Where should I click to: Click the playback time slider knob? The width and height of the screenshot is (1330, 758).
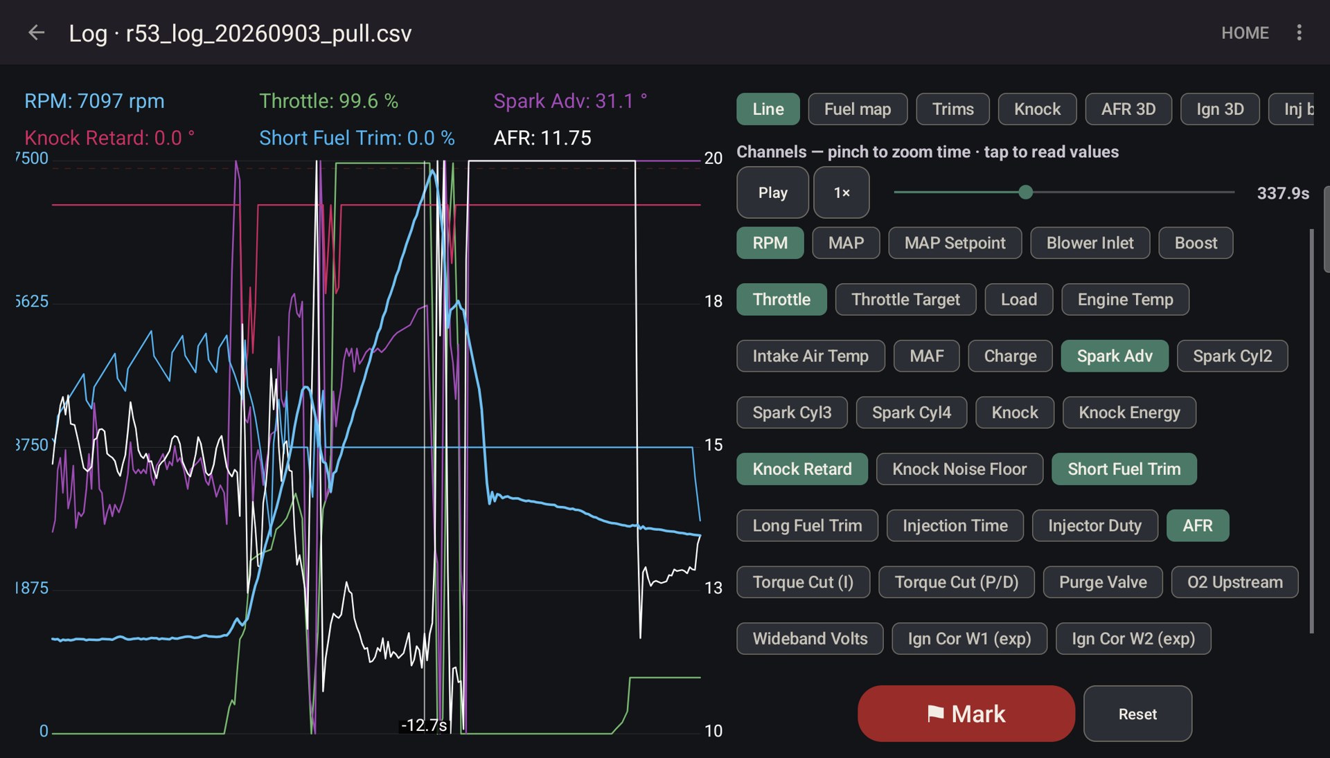(1026, 192)
